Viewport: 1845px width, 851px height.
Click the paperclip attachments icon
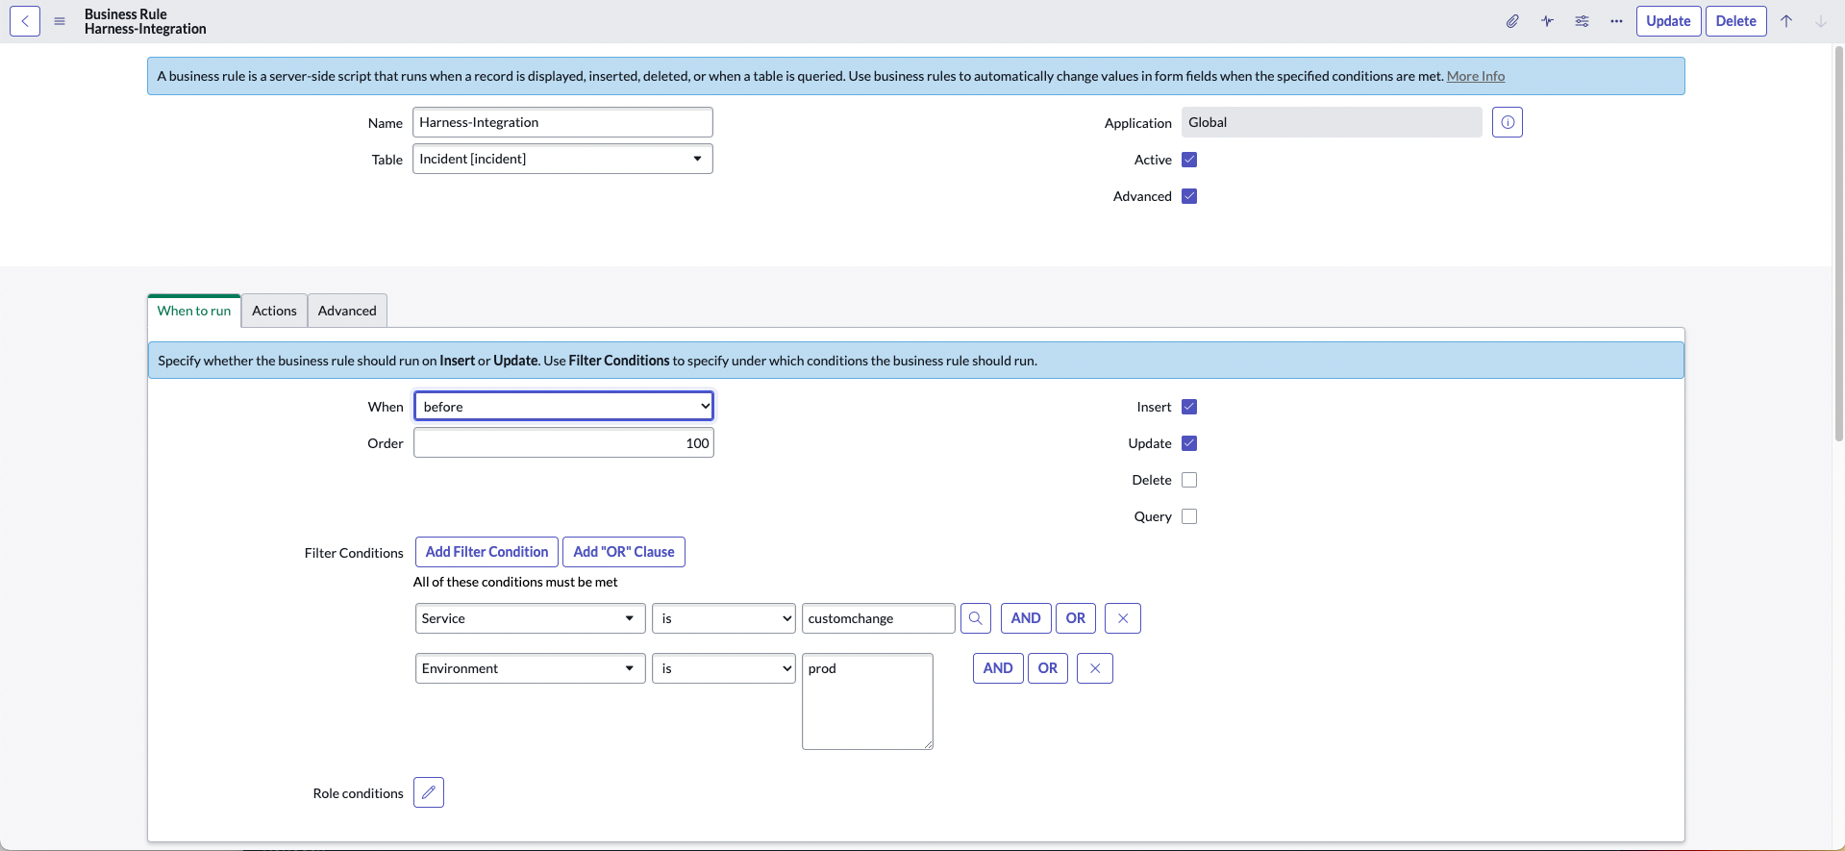(x=1512, y=21)
